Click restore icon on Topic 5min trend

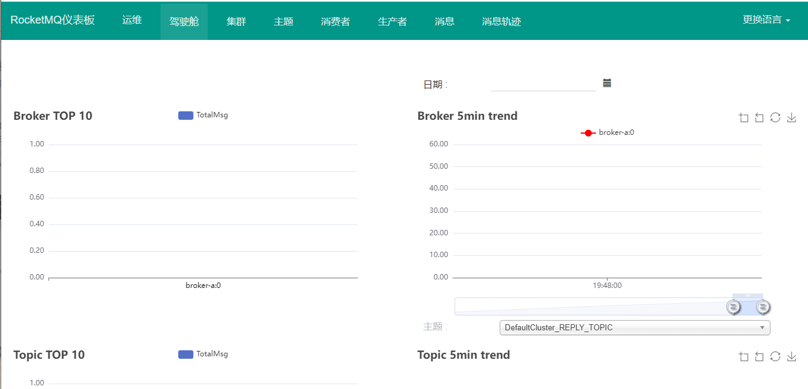775,356
